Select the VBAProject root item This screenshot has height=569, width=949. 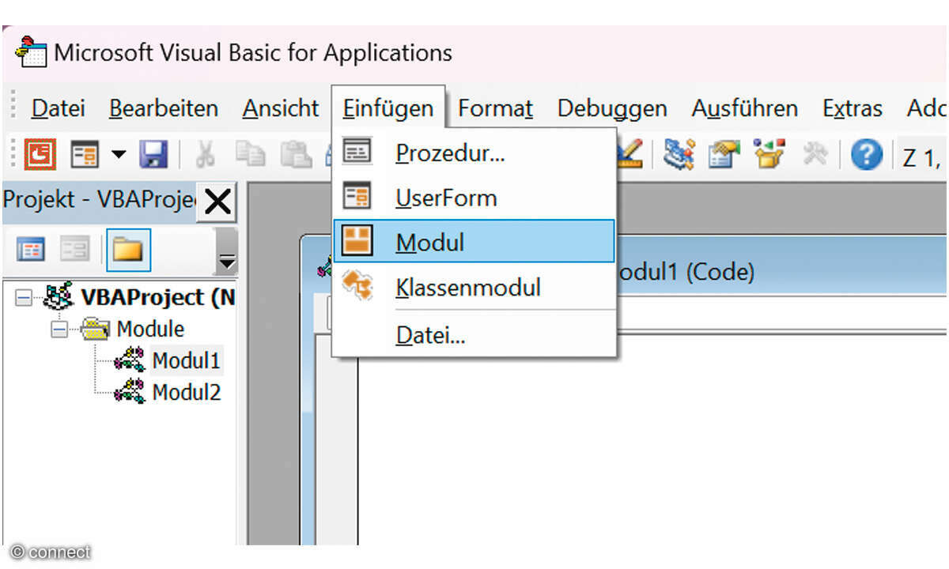pos(157,298)
